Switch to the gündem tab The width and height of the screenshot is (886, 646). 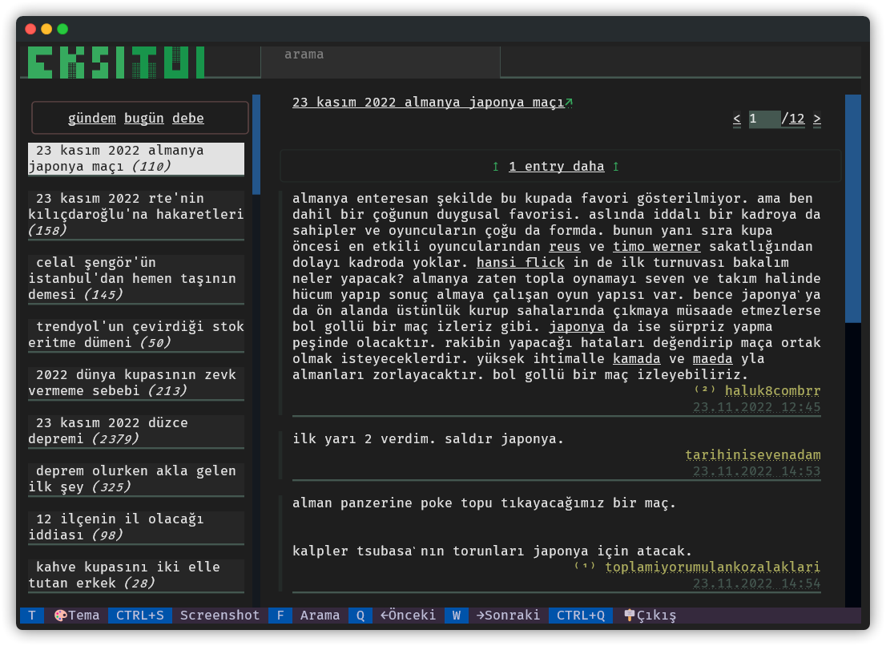(91, 118)
